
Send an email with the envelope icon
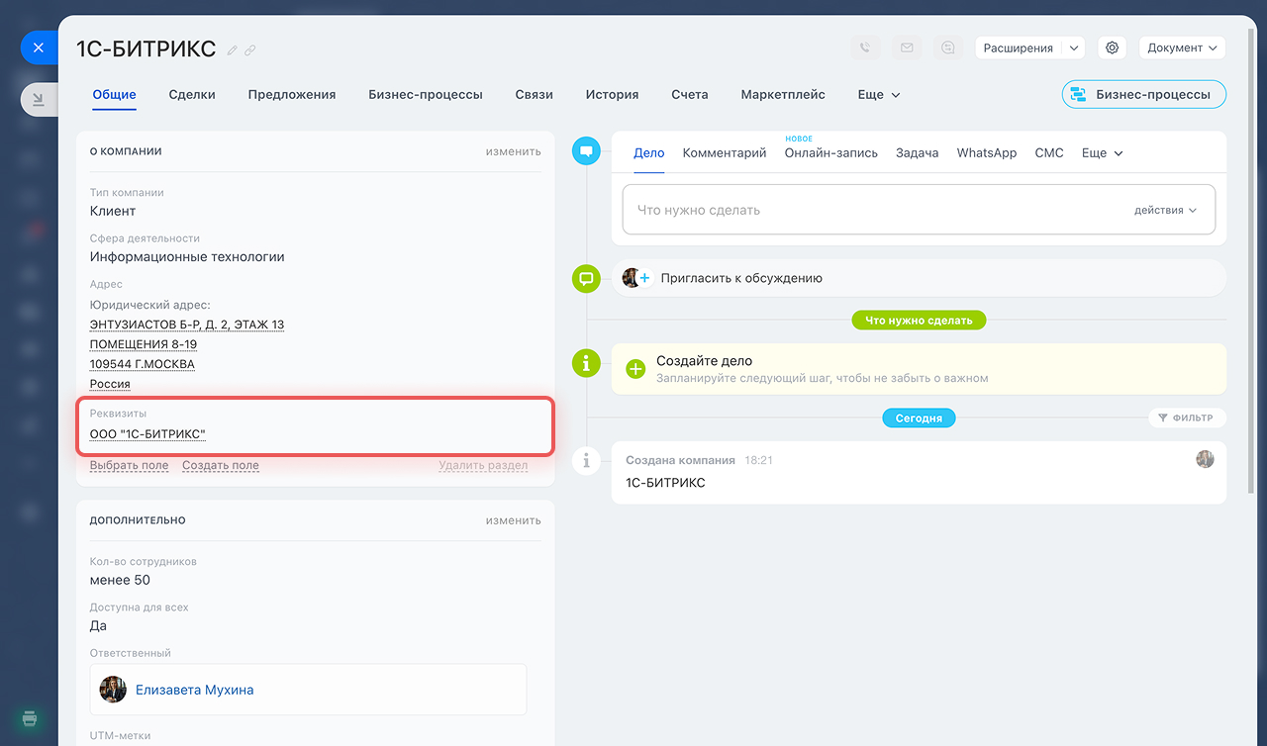pyautogui.click(x=907, y=47)
